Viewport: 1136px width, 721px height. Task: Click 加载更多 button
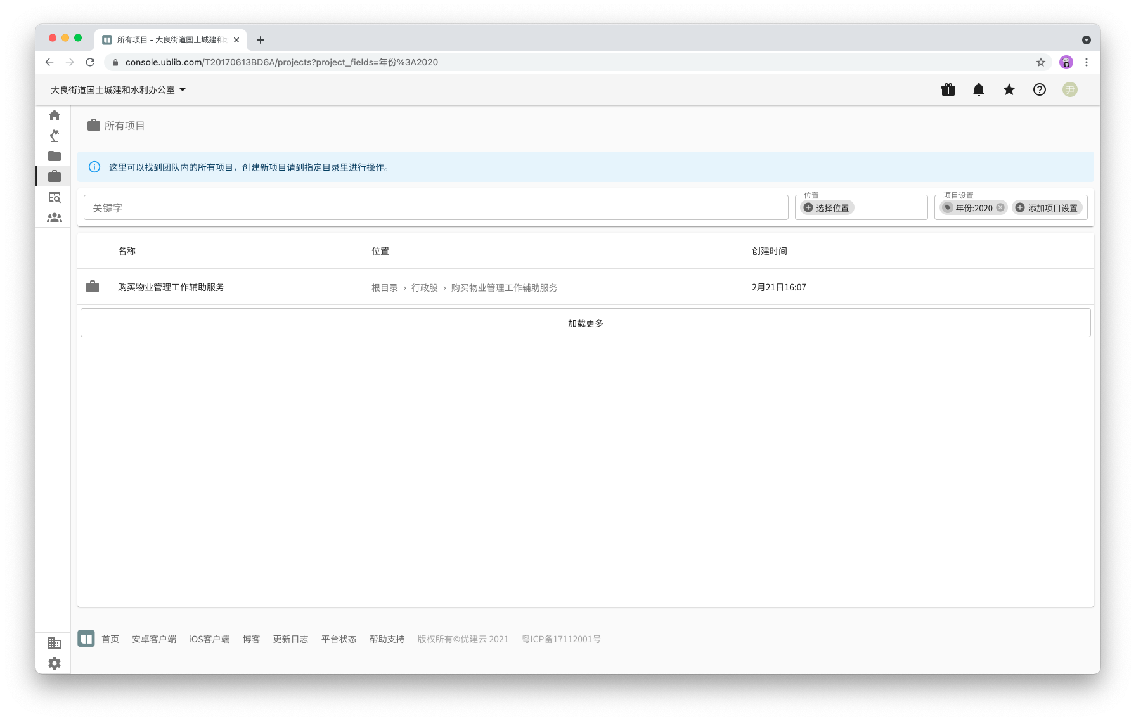tap(585, 323)
